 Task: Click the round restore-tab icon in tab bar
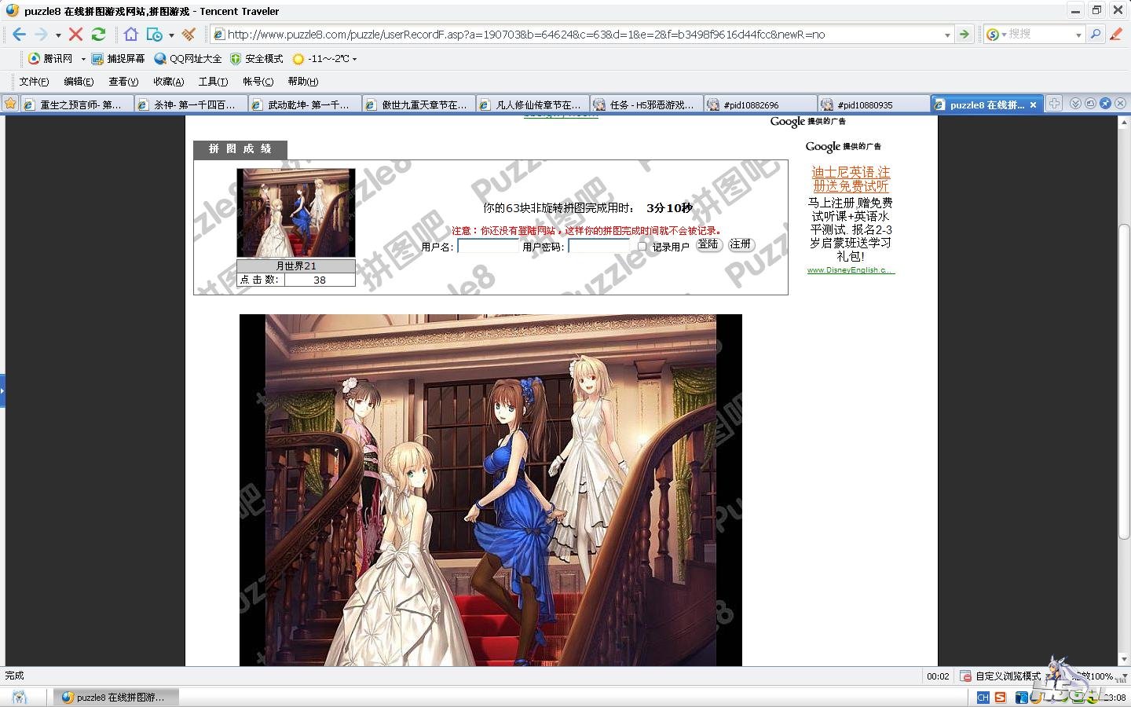1090,104
